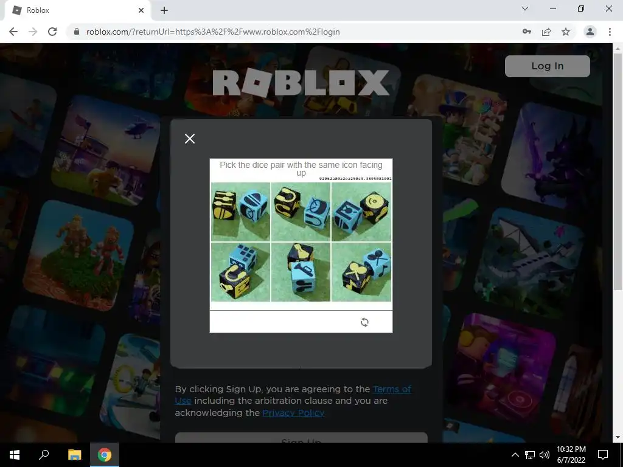Open Chrome's three-dot menu
Screen dimensions: 623x467
point(610,32)
